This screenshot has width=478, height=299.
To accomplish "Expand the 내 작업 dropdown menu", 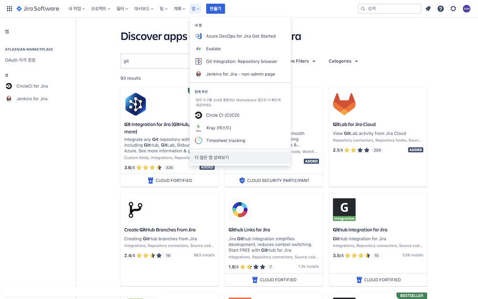I will (76, 9).
